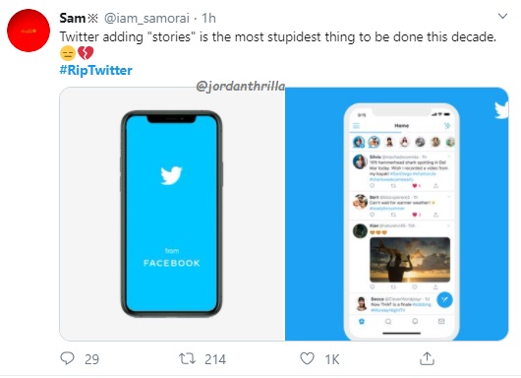Screen dimensions: 521x378
Task: Open the share upload icon
Action: coord(427,358)
